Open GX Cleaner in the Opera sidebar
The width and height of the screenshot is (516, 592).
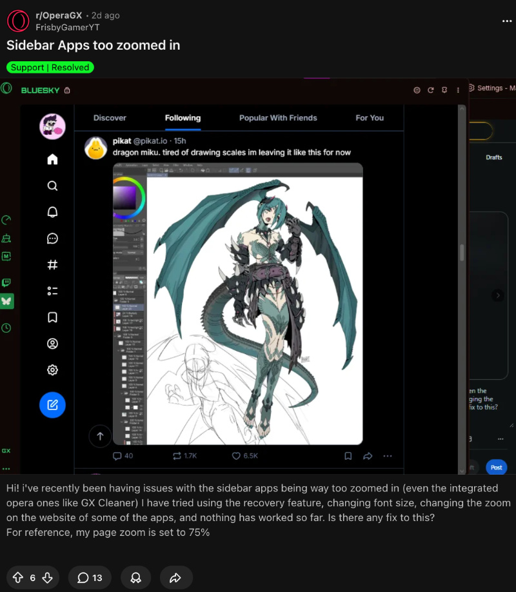pyautogui.click(x=6, y=238)
